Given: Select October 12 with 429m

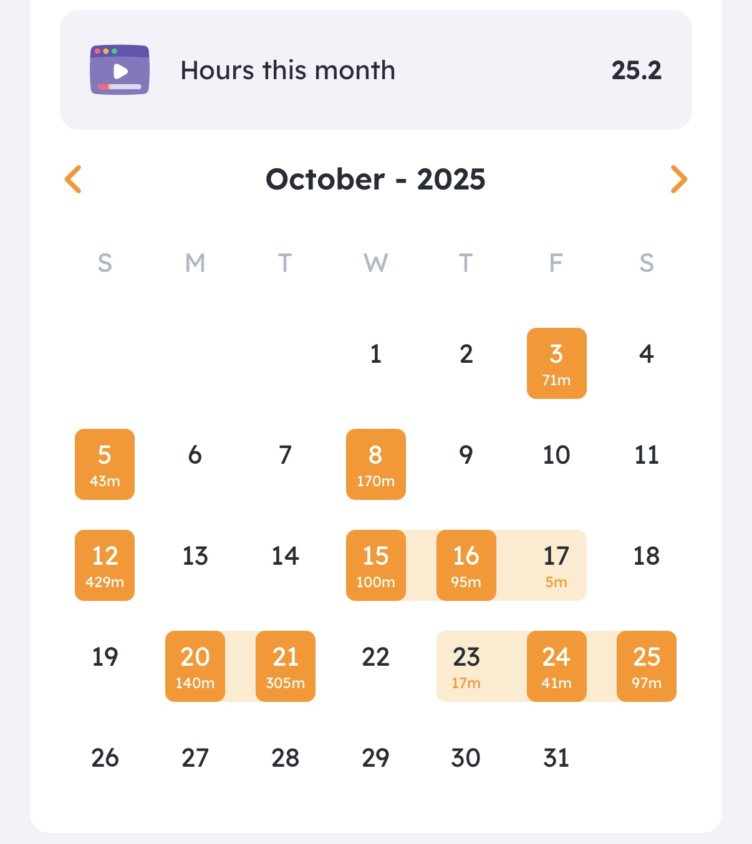Looking at the screenshot, I should tap(105, 565).
